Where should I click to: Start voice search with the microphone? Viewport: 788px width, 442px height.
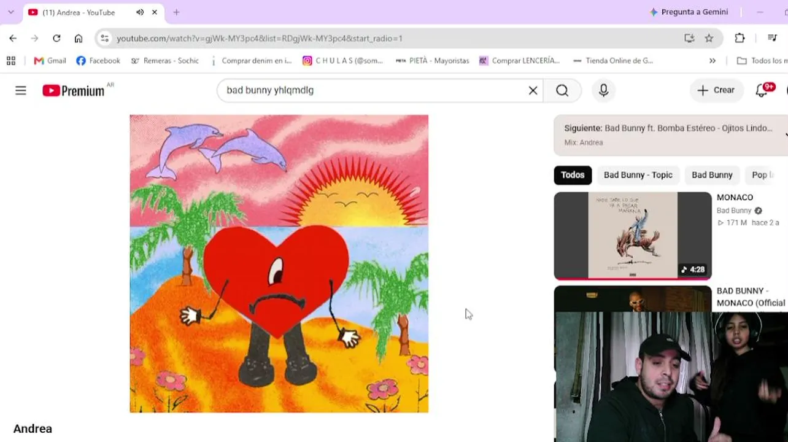coord(604,91)
